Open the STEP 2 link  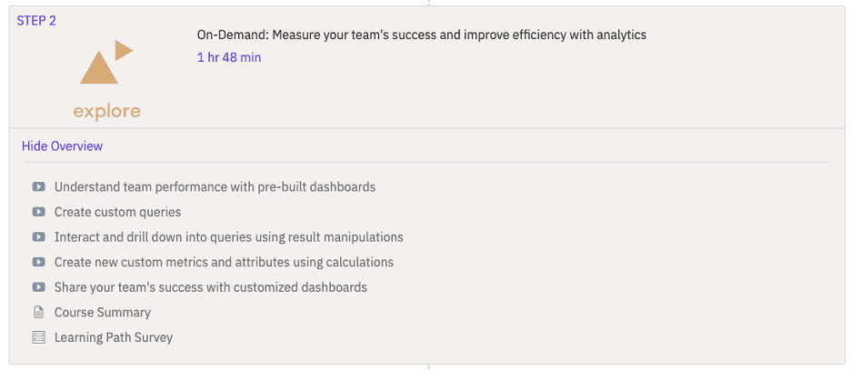[x=36, y=21]
